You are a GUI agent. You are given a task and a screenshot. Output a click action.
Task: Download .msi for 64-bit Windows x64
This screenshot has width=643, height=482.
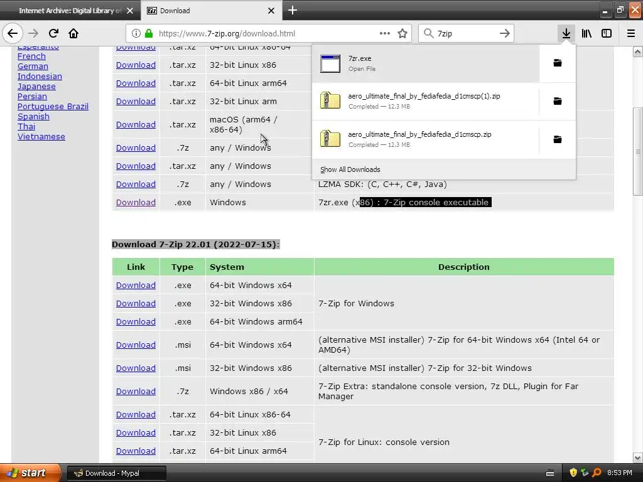(136, 345)
